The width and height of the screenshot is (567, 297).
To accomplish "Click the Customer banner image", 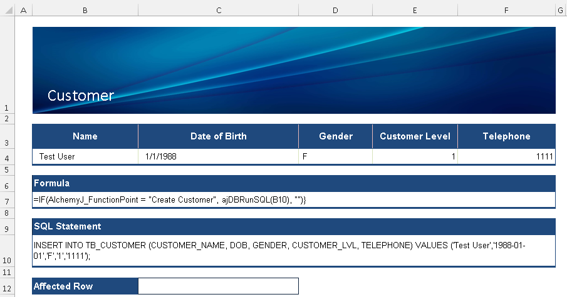I will click(x=293, y=70).
